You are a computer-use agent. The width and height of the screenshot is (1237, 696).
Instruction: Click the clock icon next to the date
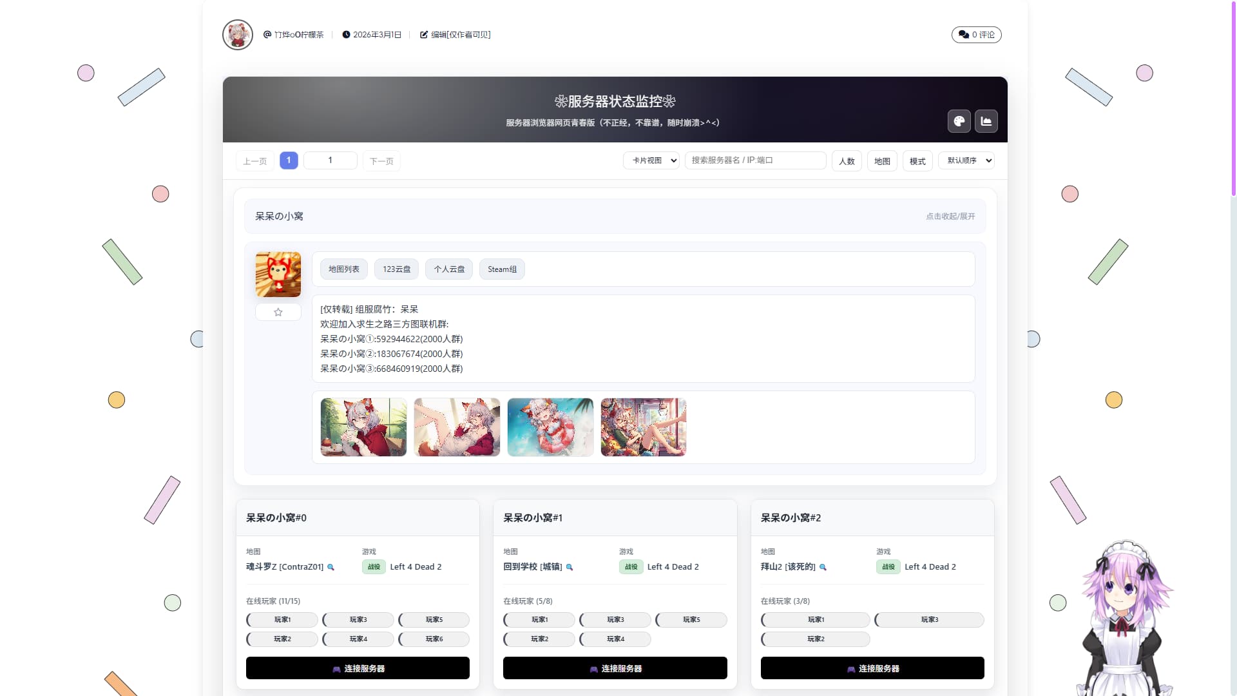[x=345, y=35]
